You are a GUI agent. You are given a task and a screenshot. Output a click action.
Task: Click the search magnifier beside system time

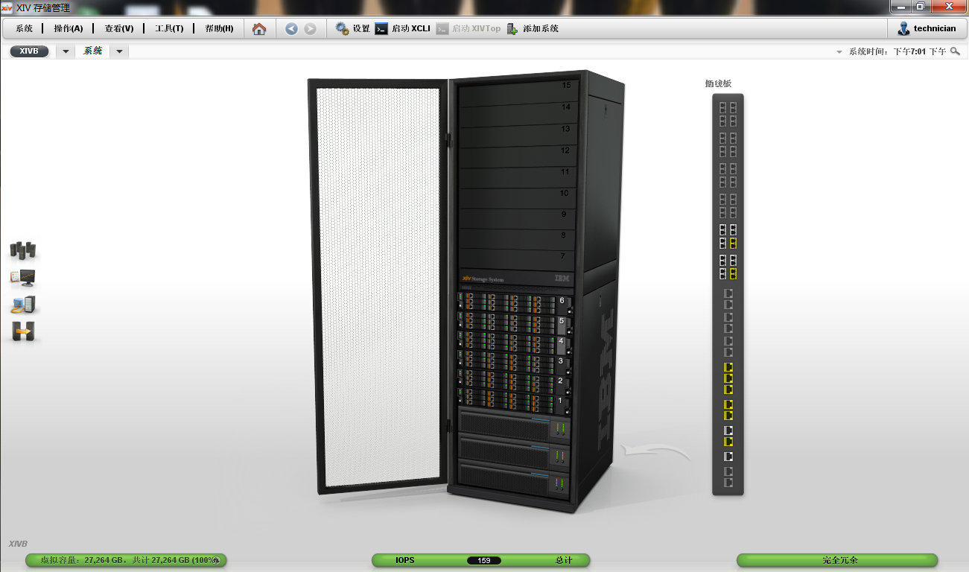pyautogui.click(x=955, y=51)
